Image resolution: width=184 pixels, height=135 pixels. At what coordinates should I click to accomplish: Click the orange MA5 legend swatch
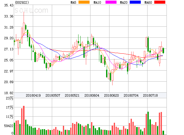coord(84,2)
